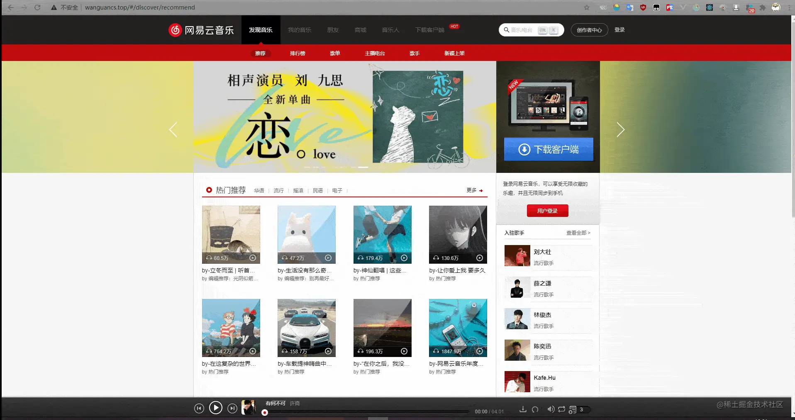The image size is (795, 420).
Task: Reload the page with browser refresh icon
Action: pyautogui.click(x=37, y=7)
